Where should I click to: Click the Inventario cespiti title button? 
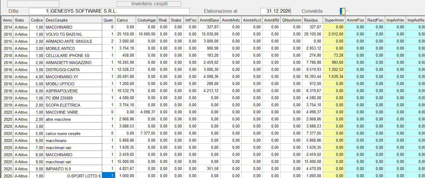click(149, 4)
